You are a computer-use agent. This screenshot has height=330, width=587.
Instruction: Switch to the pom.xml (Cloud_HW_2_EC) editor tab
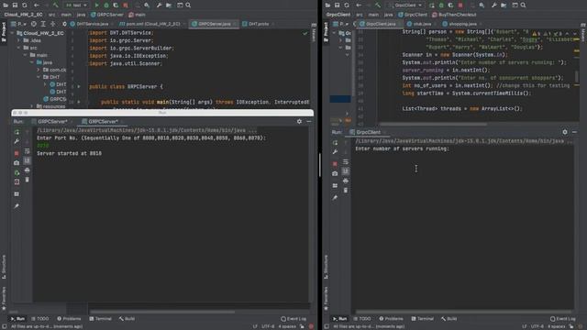click(152, 24)
